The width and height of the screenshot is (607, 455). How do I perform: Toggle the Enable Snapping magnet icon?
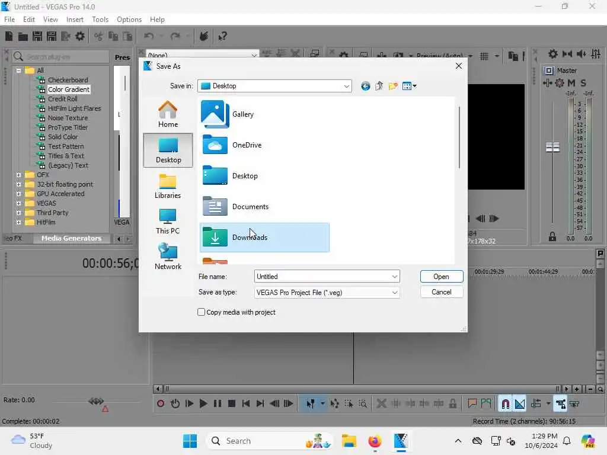tap(505, 404)
